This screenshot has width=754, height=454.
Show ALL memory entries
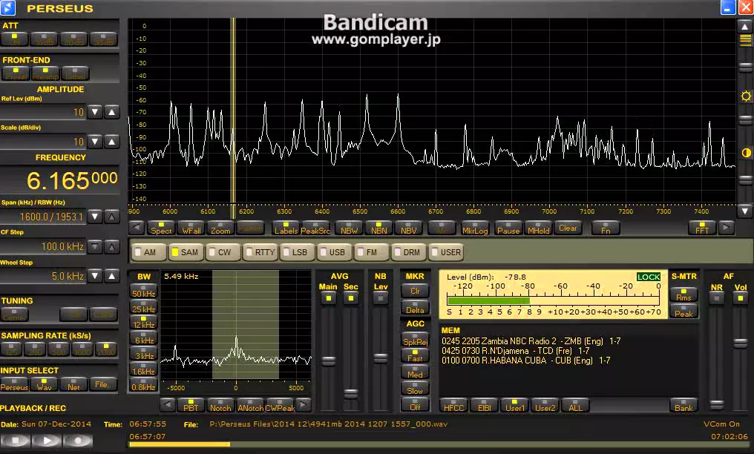(575, 406)
